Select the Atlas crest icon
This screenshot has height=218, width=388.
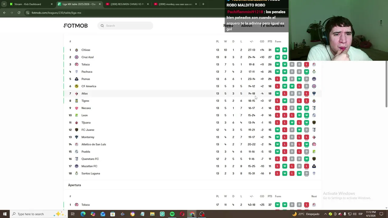click(76, 94)
